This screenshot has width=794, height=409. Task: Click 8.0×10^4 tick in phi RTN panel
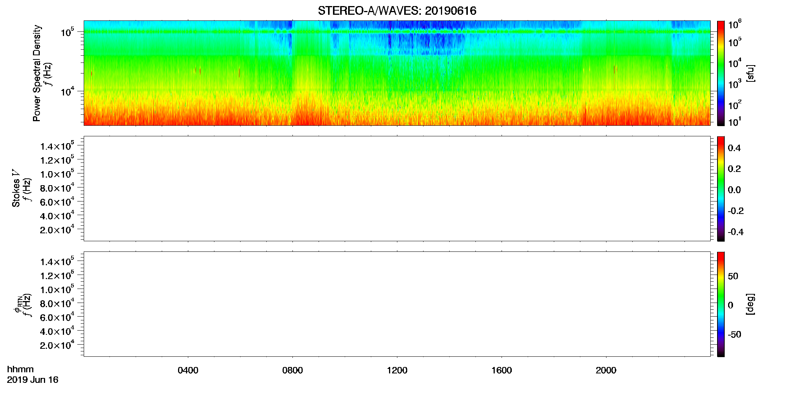(57, 303)
